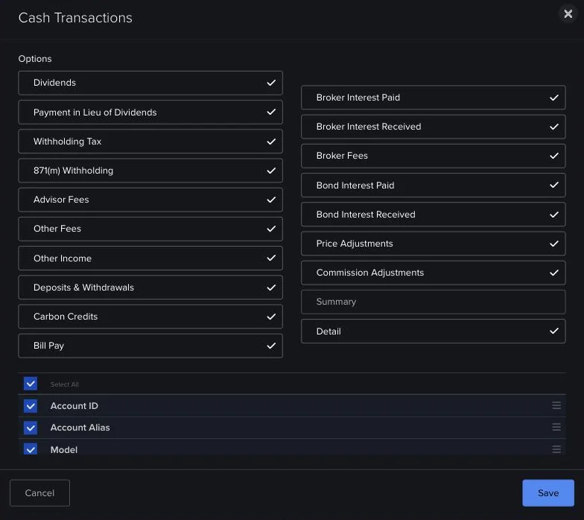This screenshot has width=584, height=520.
Task: Toggle the Price Adjustments option
Action: coord(434,244)
